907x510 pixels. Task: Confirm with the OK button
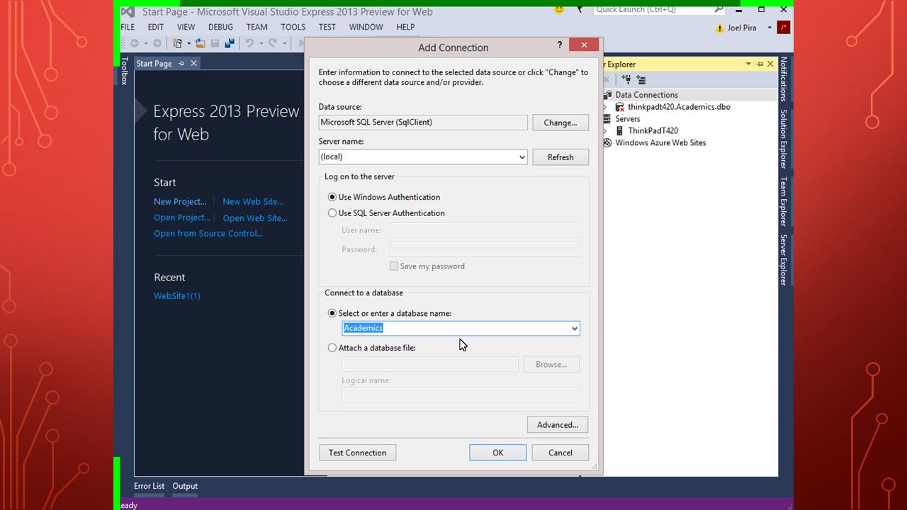coord(498,453)
